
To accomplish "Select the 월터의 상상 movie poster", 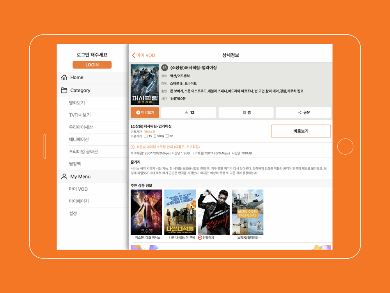I will [x=248, y=212].
